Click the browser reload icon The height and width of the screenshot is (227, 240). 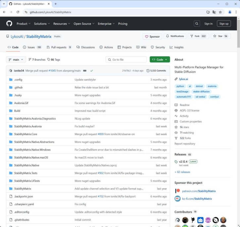coord(18,12)
